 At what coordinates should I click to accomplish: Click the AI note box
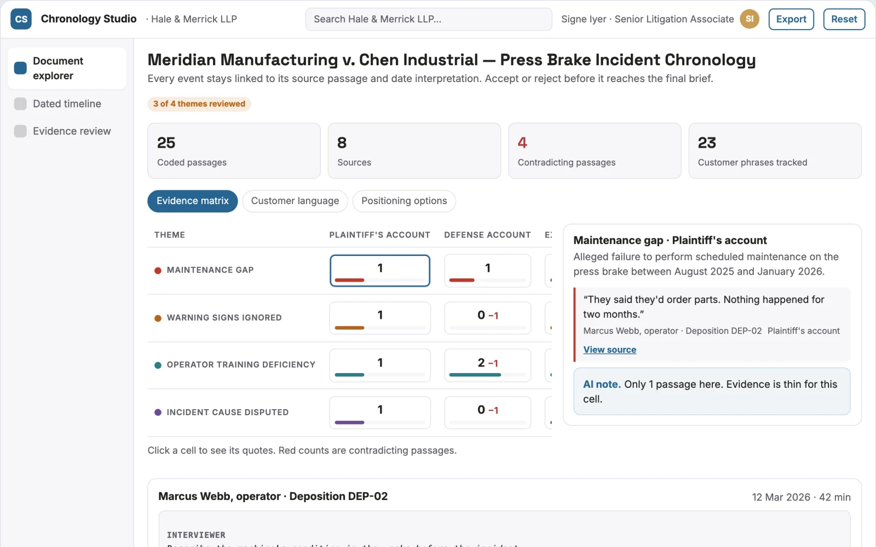pyautogui.click(x=712, y=392)
